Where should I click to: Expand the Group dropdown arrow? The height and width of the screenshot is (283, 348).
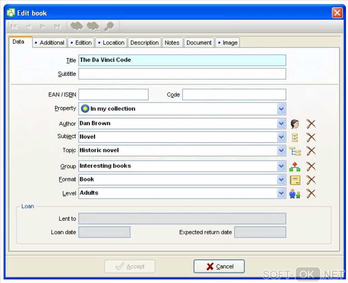pos(281,166)
